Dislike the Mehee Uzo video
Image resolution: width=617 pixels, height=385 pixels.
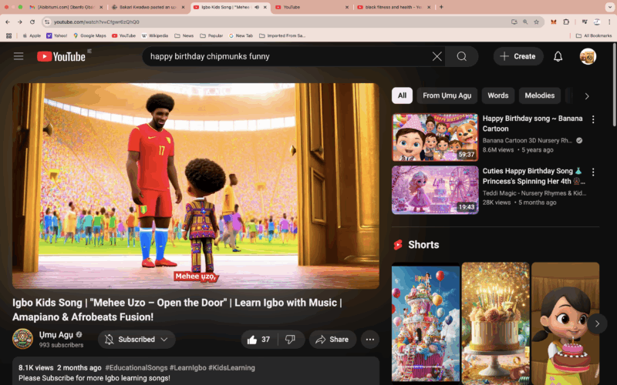[x=290, y=340]
